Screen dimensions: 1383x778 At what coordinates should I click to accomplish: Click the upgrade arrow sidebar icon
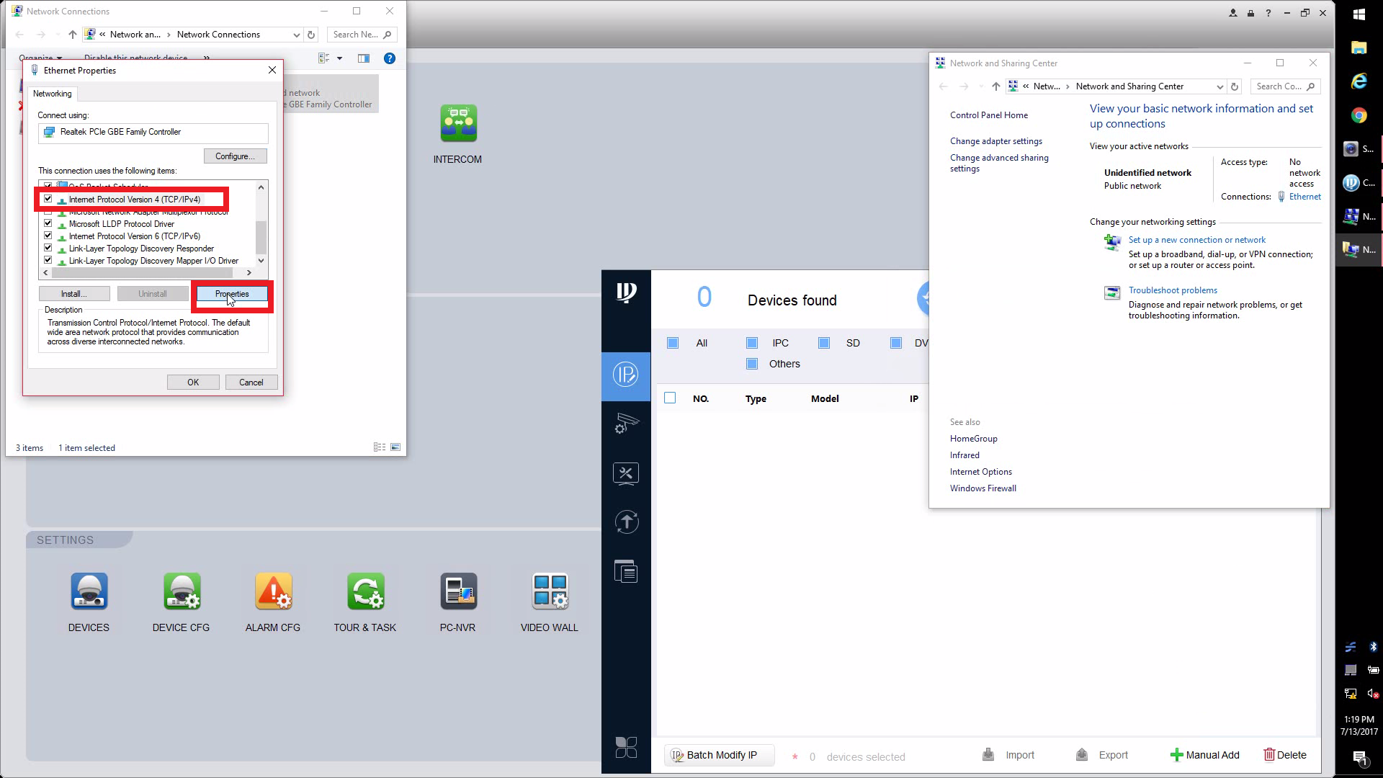coord(626,522)
